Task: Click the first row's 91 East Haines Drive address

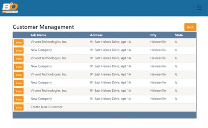Action: [110, 42]
